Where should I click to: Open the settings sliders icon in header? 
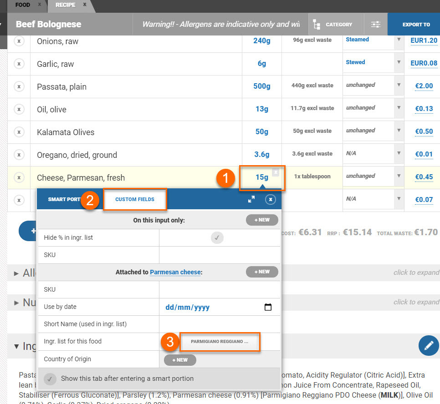coord(376,25)
